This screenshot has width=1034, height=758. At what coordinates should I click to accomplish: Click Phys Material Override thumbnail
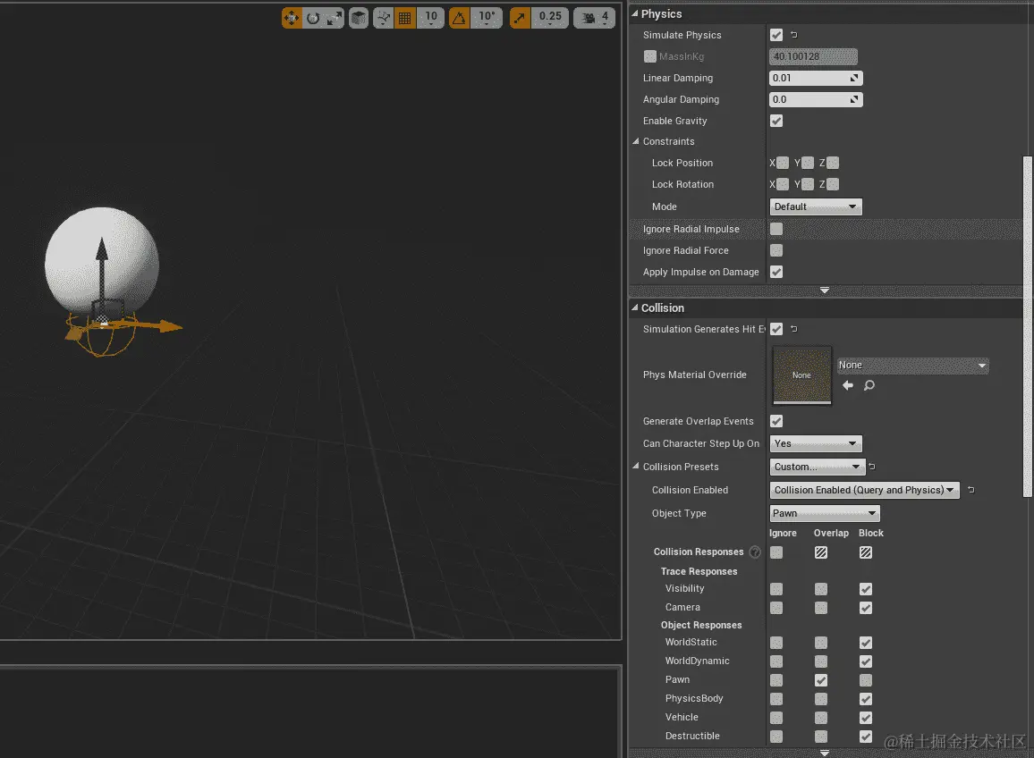pos(801,375)
